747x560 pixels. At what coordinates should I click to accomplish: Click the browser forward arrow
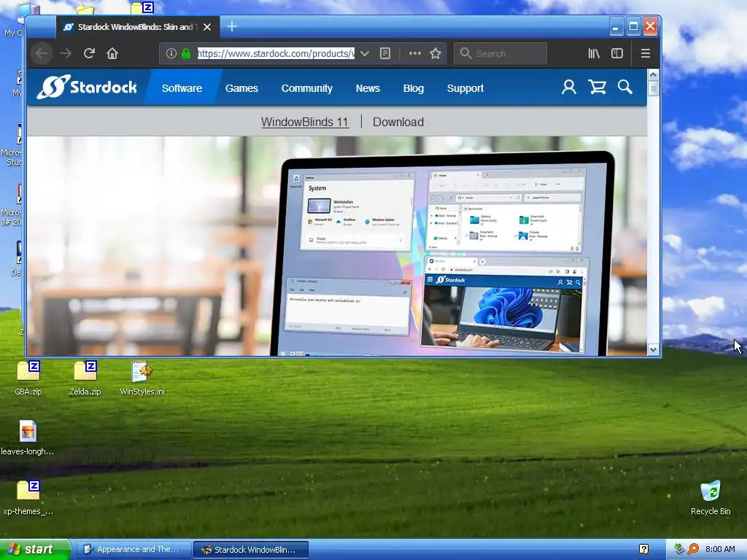coord(65,53)
